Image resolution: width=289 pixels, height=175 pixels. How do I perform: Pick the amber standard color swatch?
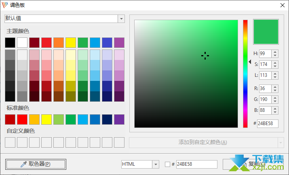tap(34, 119)
